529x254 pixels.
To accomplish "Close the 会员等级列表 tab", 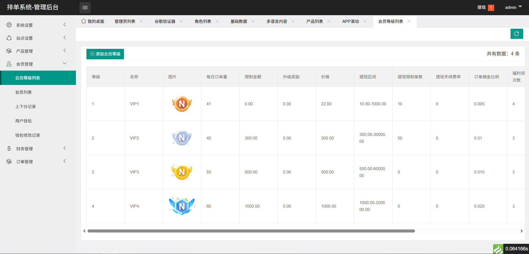I will click(x=409, y=21).
